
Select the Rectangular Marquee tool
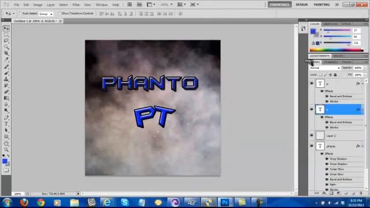6,35
